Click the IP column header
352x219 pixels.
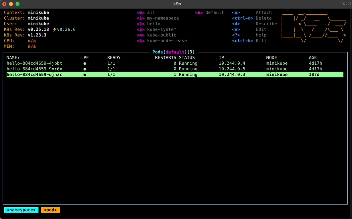[221, 57]
